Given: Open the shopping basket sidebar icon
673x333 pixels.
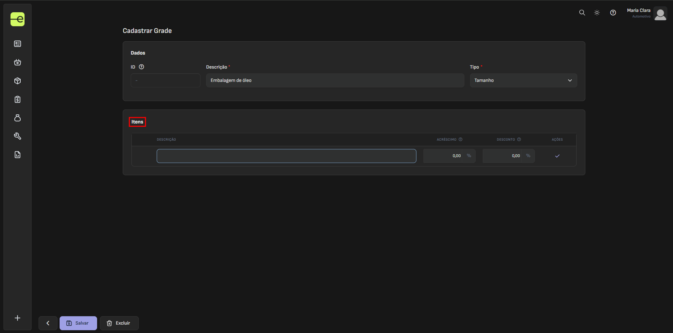Looking at the screenshot, I should [18, 62].
